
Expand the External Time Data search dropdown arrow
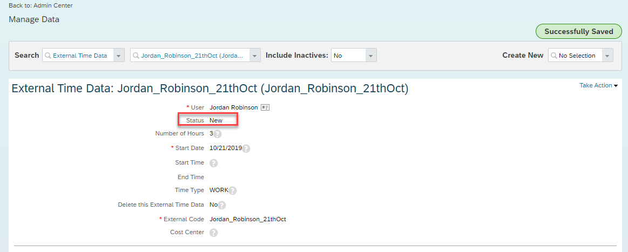click(119, 56)
